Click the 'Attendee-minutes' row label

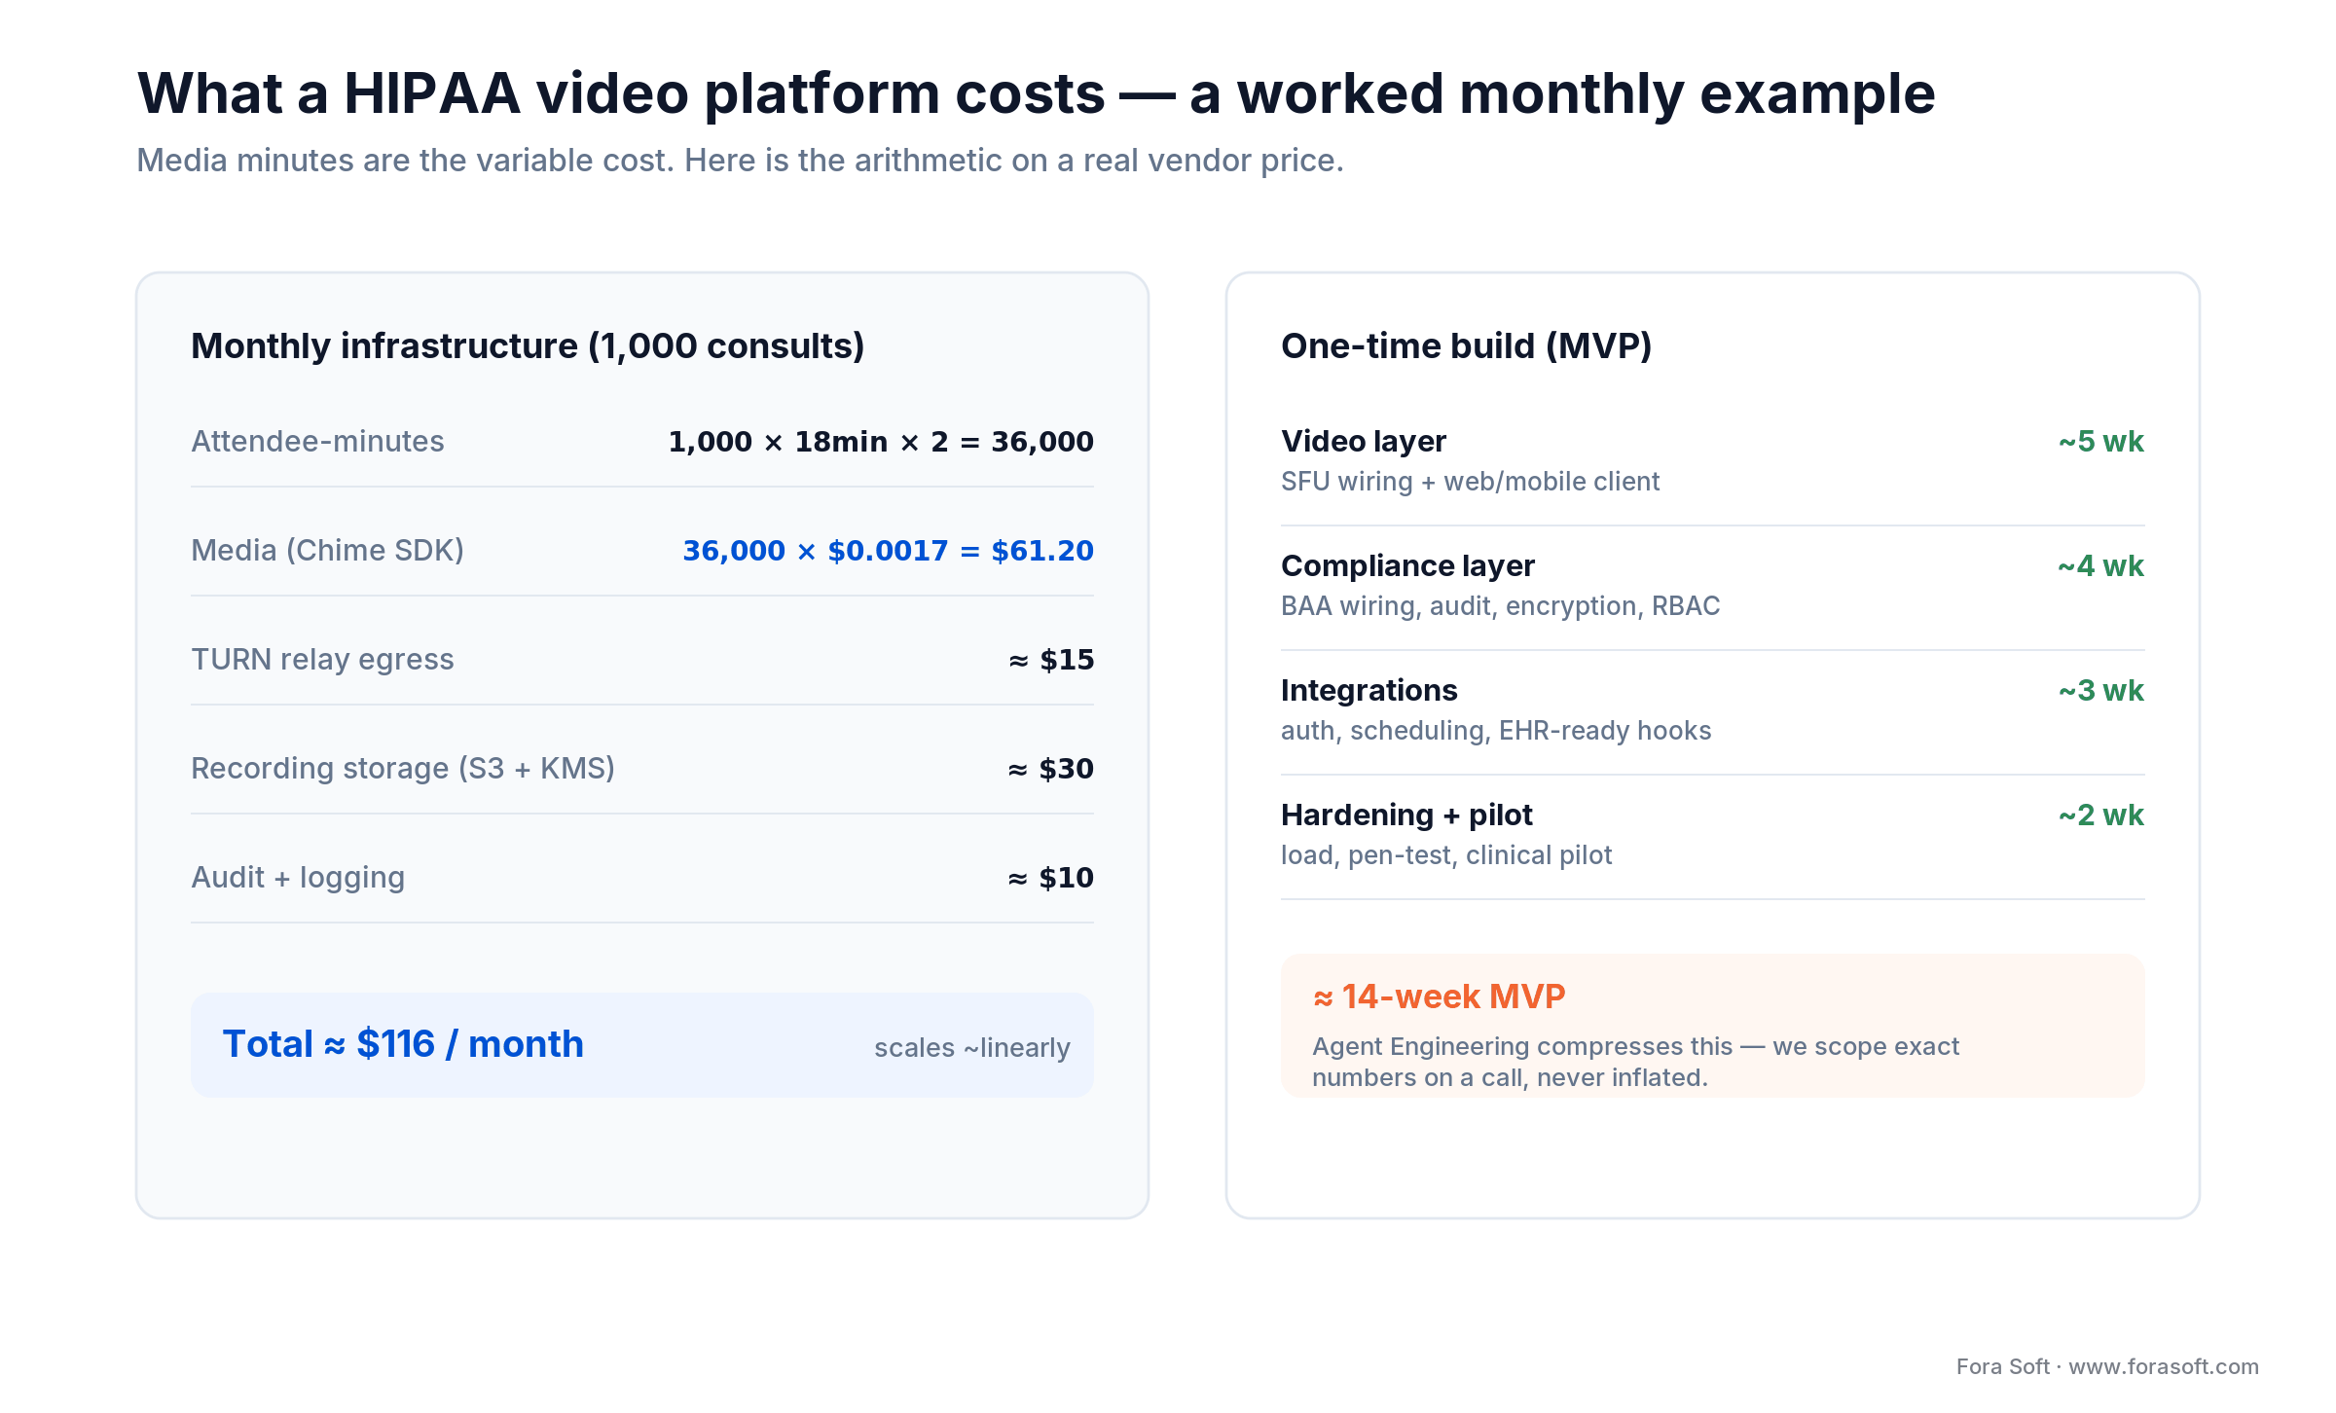[x=317, y=442]
